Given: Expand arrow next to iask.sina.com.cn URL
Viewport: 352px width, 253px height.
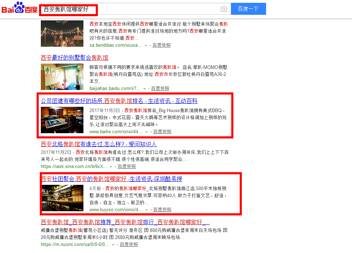Looking at the screenshot, I should tap(111, 167).
